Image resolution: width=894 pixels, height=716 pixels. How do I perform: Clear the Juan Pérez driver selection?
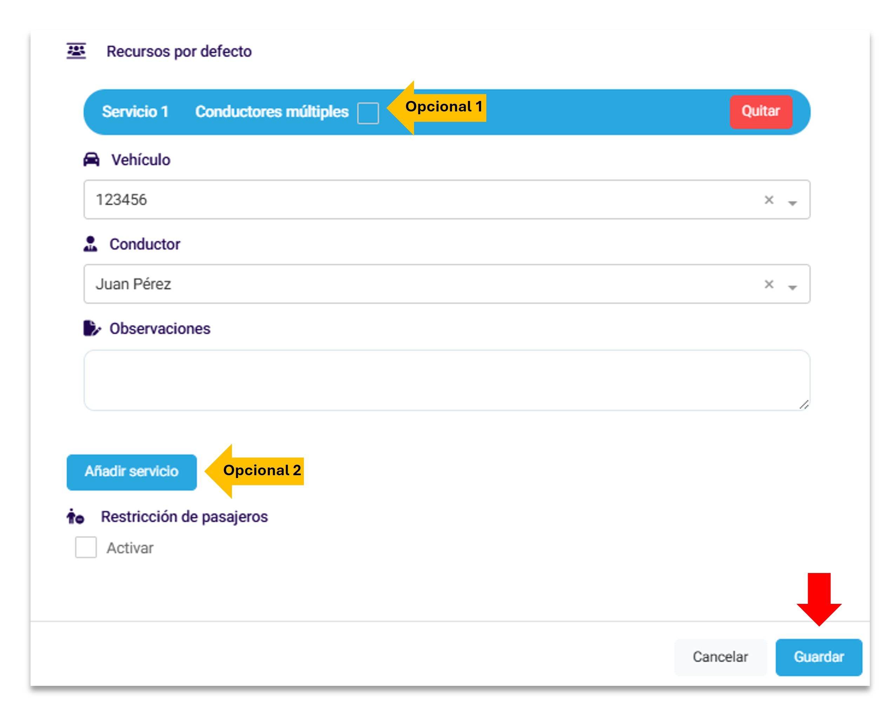(769, 285)
